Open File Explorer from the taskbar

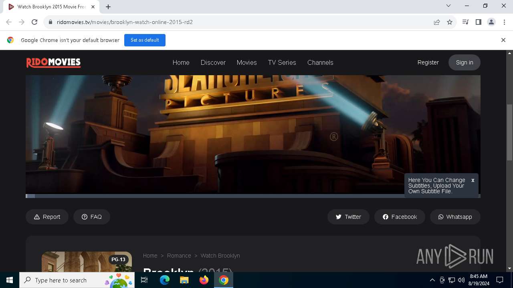[x=184, y=280]
